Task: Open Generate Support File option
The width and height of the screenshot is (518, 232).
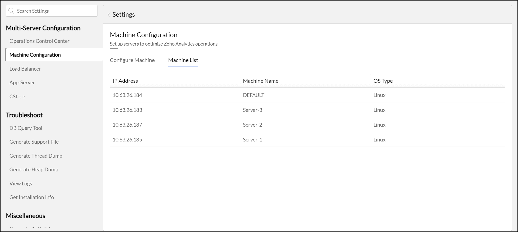Action: (34, 142)
